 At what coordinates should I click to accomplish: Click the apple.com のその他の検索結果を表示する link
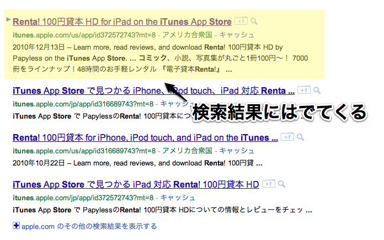89,226
